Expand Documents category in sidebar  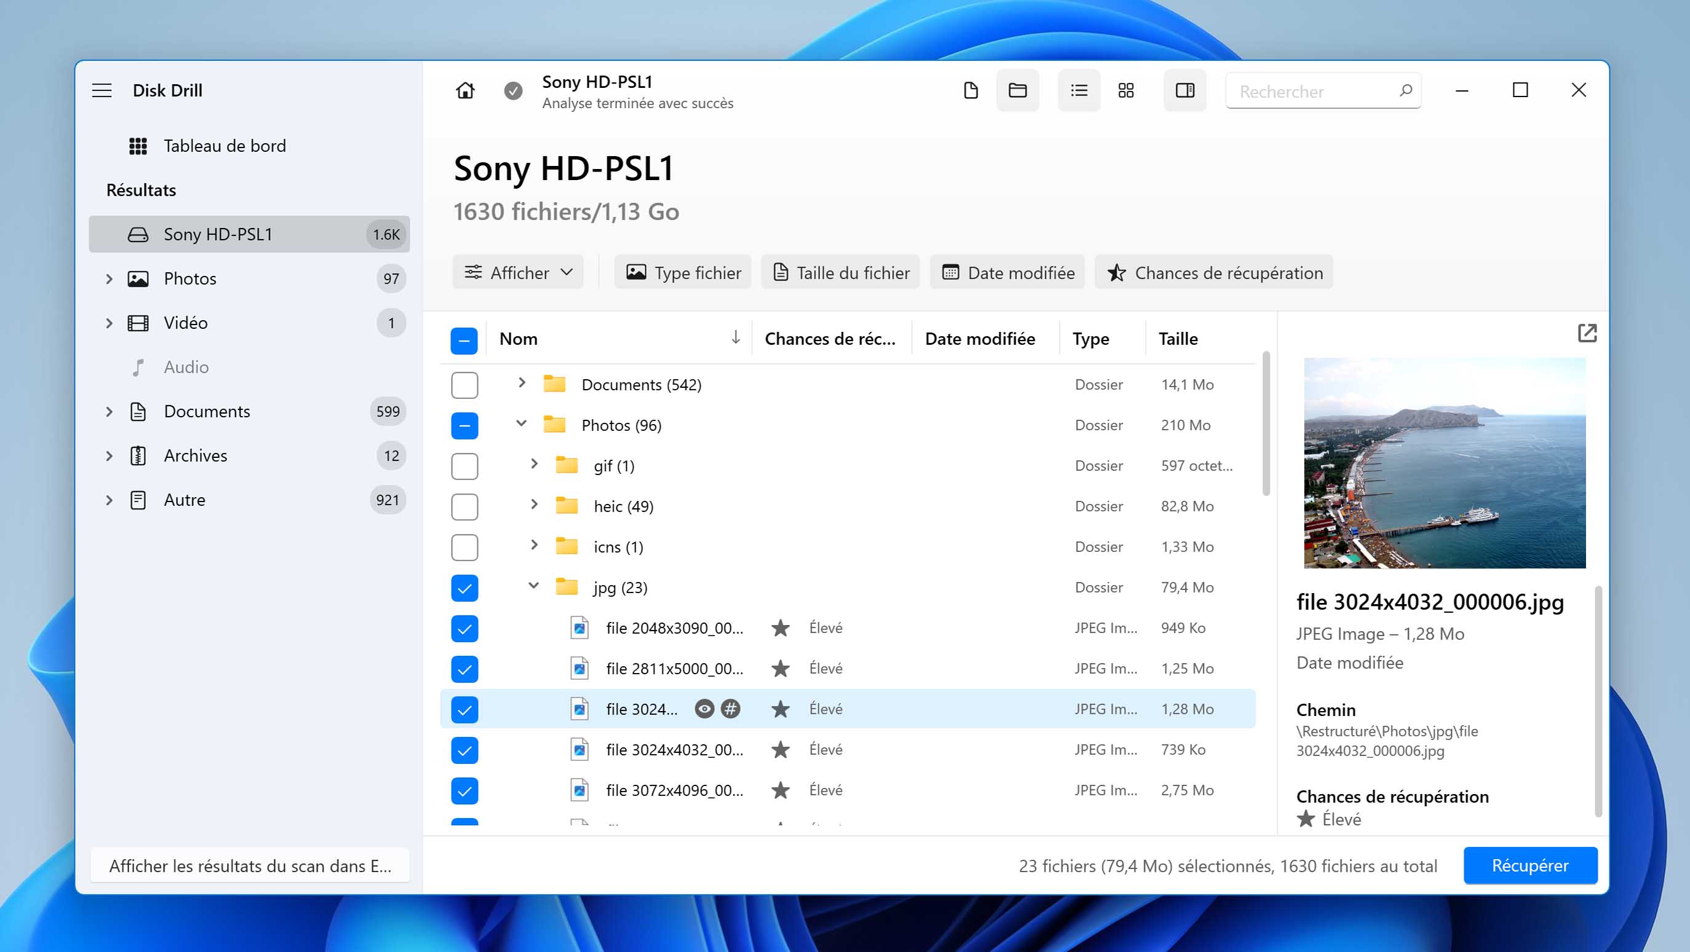(x=109, y=411)
